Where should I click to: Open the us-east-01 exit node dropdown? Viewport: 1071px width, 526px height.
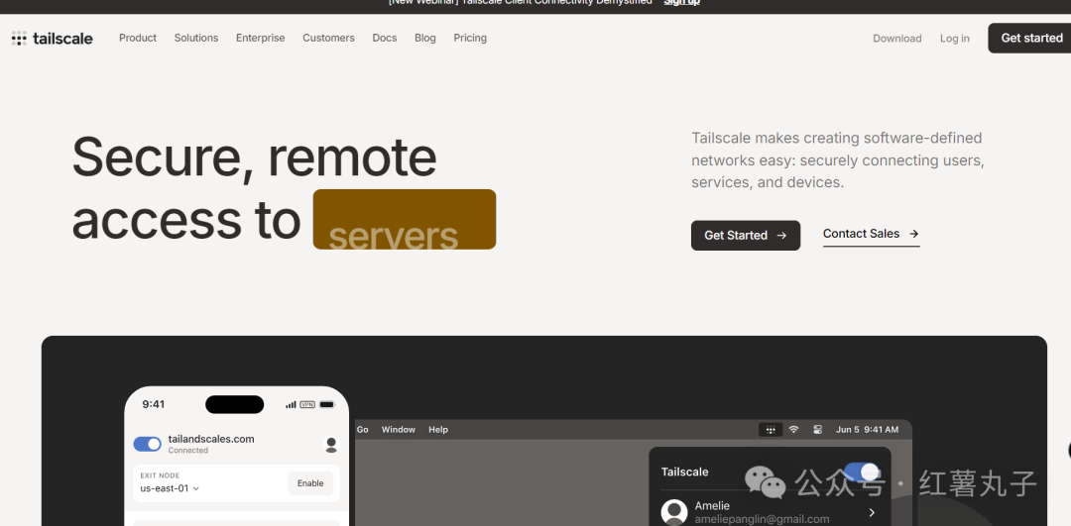[x=170, y=488]
